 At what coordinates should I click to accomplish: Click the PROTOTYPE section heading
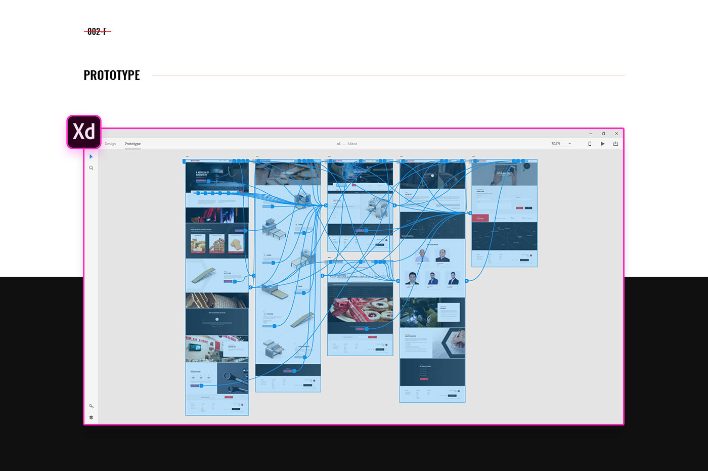click(x=112, y=75)
